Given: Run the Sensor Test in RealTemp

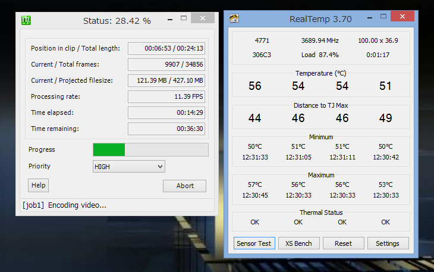Looking at the screenshot, I should (254, 243).
